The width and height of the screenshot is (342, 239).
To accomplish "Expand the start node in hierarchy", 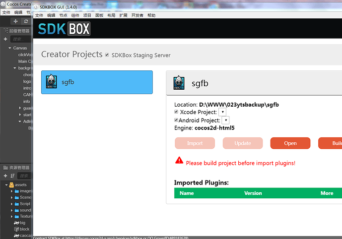I will click(20, 115).
